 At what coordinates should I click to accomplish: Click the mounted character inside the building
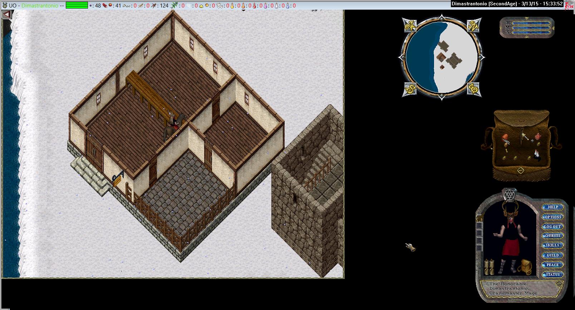172,126
